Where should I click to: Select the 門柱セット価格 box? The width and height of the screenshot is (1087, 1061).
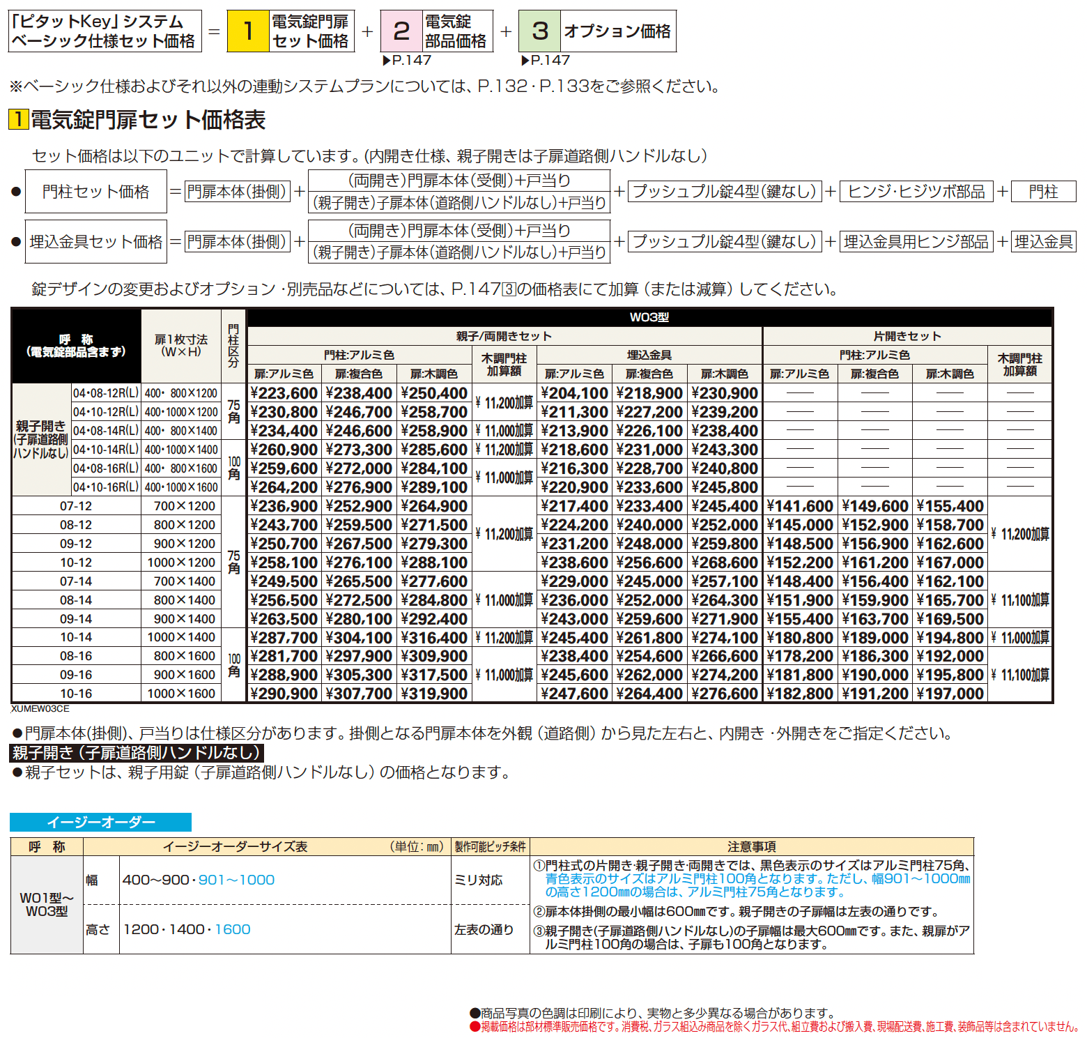point(96,192)
